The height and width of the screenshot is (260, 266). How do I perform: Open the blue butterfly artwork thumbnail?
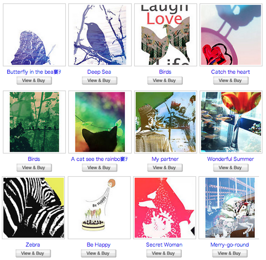coord(34,35)
